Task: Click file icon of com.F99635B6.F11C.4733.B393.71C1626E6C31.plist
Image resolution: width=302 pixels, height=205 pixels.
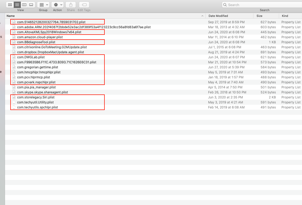Action: point(14,62)
